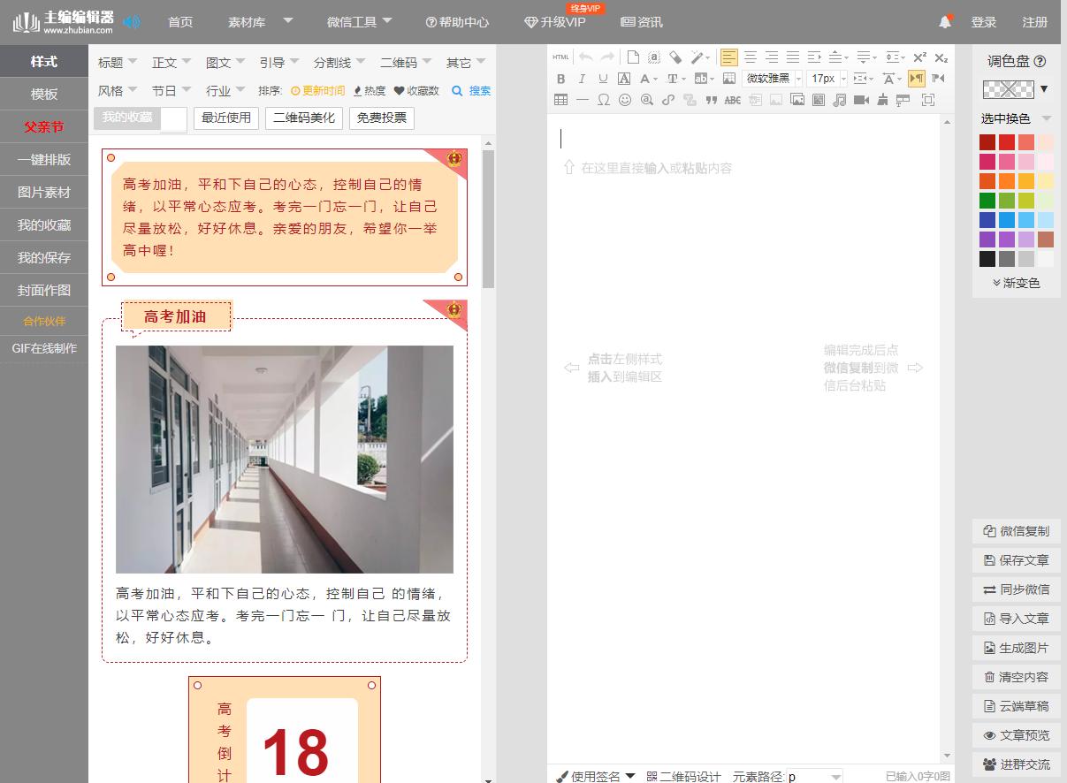Switch to the 模板 sidebar tab
The width and height of the screenshot is (1067, 783).
(x=43, y=94)
